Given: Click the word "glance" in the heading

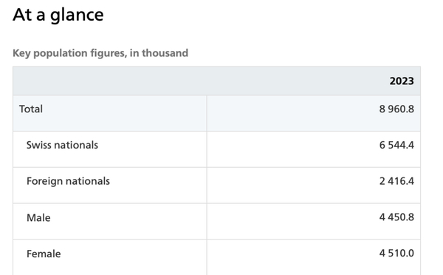Looking at the screenshot, I should click(77, 16).
